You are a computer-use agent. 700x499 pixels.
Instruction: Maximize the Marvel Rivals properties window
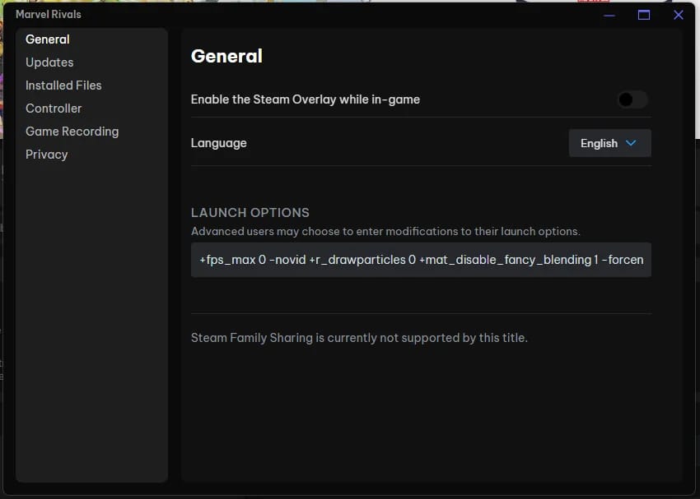coord(644,15)
